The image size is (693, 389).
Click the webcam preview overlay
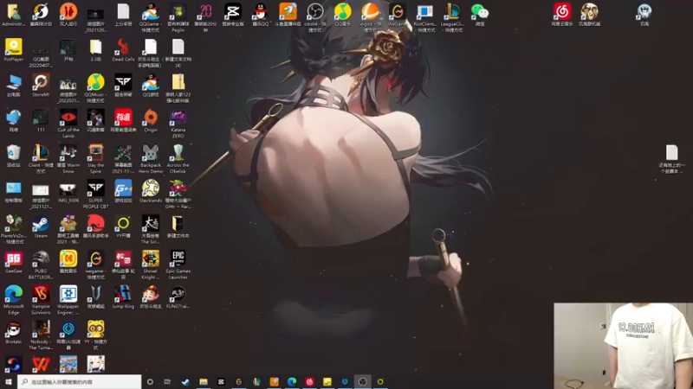pos(623,346)
